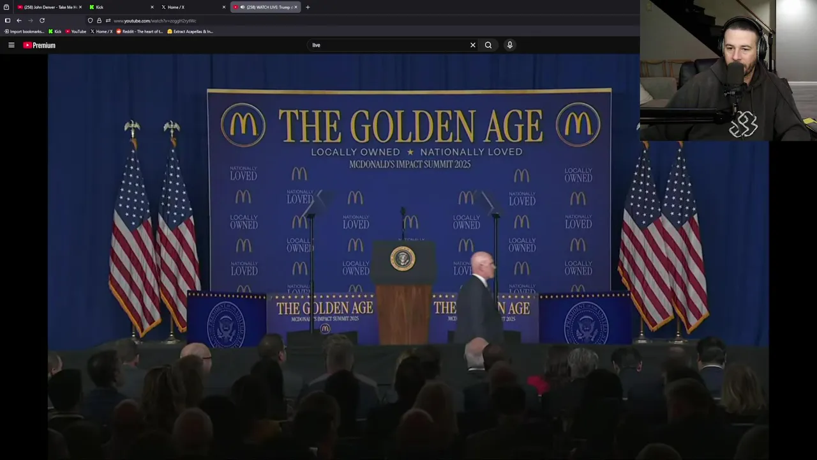Screen dimensions: 817x460
Task: Switch to the Kick tab
Action: coord(121,7)
